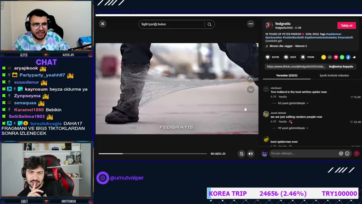Expand the 83 replies under rdvriiusrr's comment
The image size is (362, 204).
pos(293,103)
